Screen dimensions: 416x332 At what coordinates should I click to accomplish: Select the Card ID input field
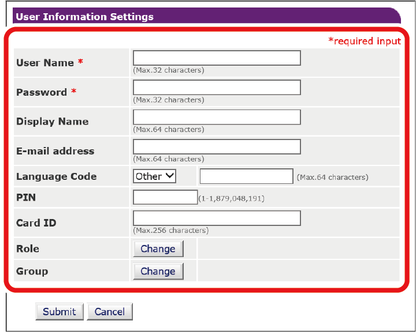click(217, 218)
